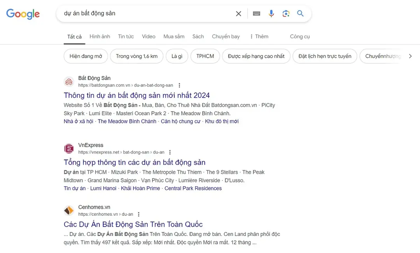Screen dimensions: 420x253
Task: Toggle the 'Được xếp hạng cao nhất' filter
Action: pyautogui.click(x=256, y=56)
